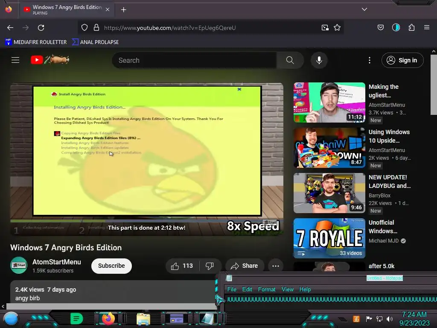This screenshot has height=328, width=437.
Task: Open the volume speaker tray icon
Action: coord(390,319)
